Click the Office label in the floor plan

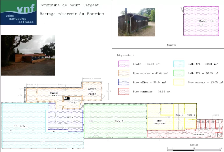click(x=70, y=117)
